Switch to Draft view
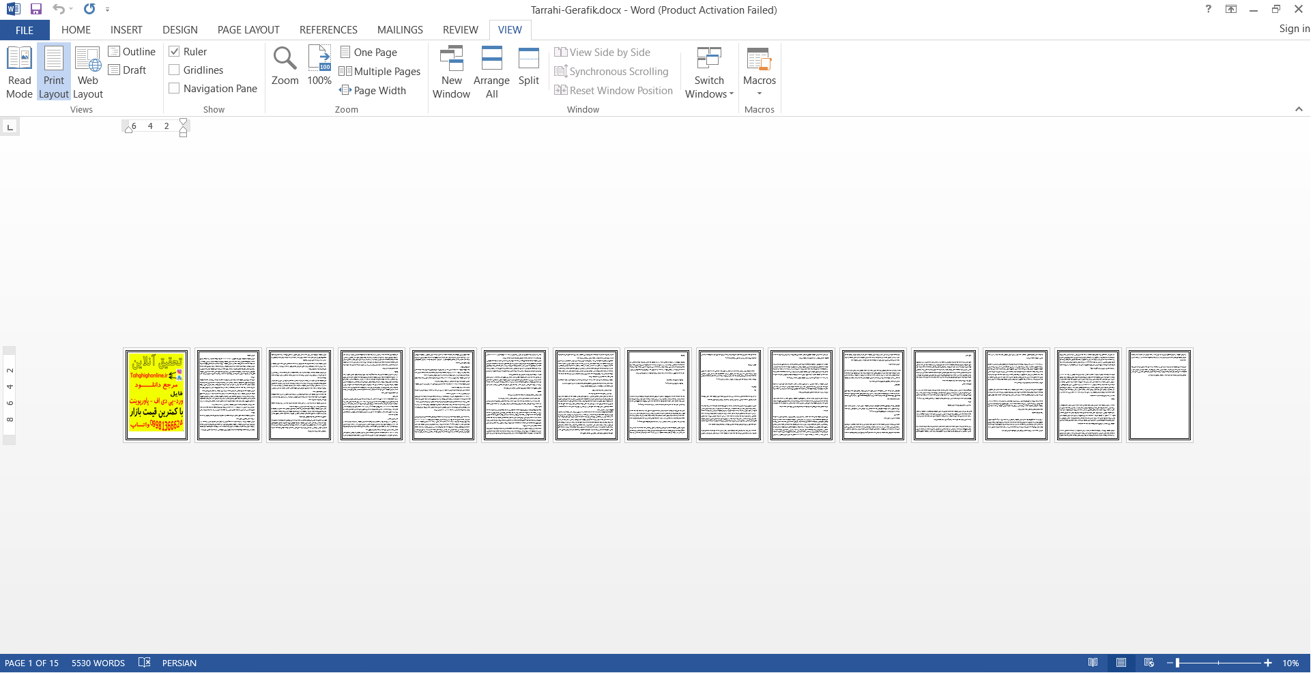 [x=128, y=70]
